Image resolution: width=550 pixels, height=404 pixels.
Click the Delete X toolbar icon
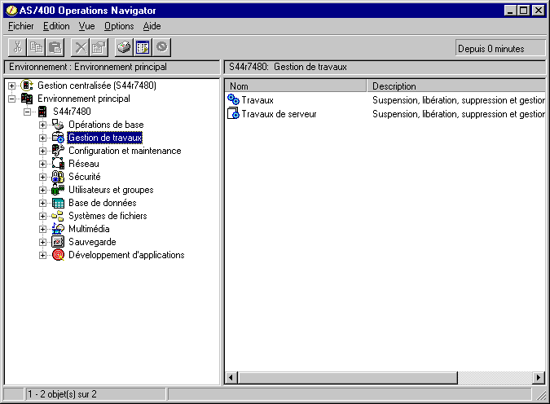click(81, 47)
